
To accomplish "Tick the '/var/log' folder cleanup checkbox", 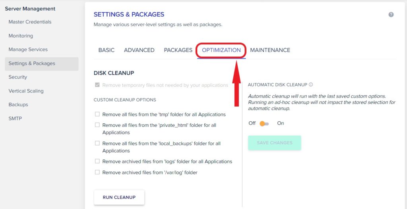I will click(97, 172).
